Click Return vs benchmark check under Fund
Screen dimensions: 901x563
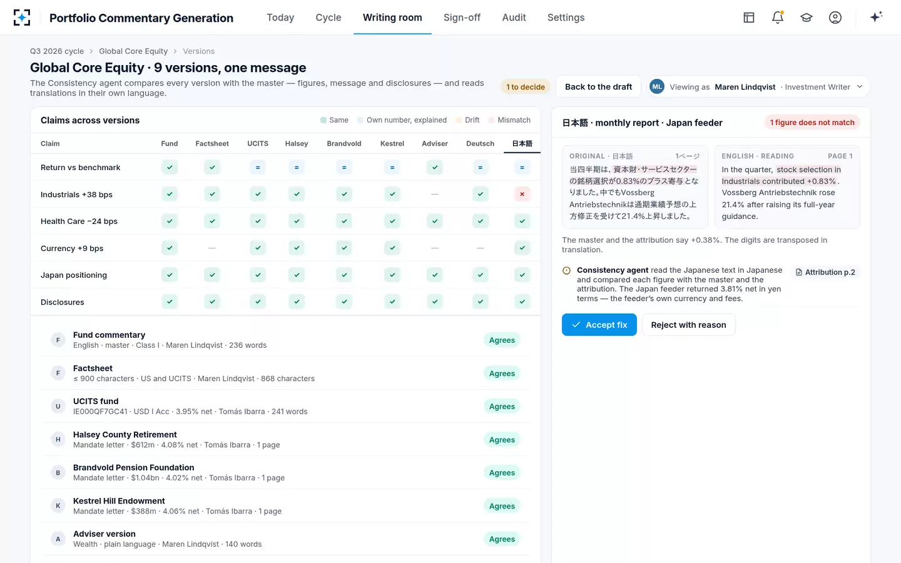click(170, 168)
